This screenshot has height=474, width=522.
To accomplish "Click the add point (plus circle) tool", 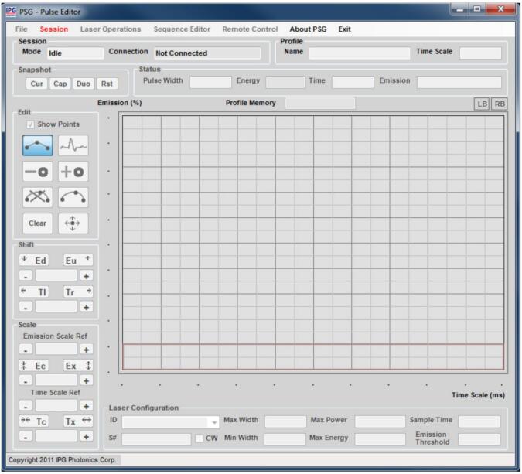I will [x=73, y=172].
